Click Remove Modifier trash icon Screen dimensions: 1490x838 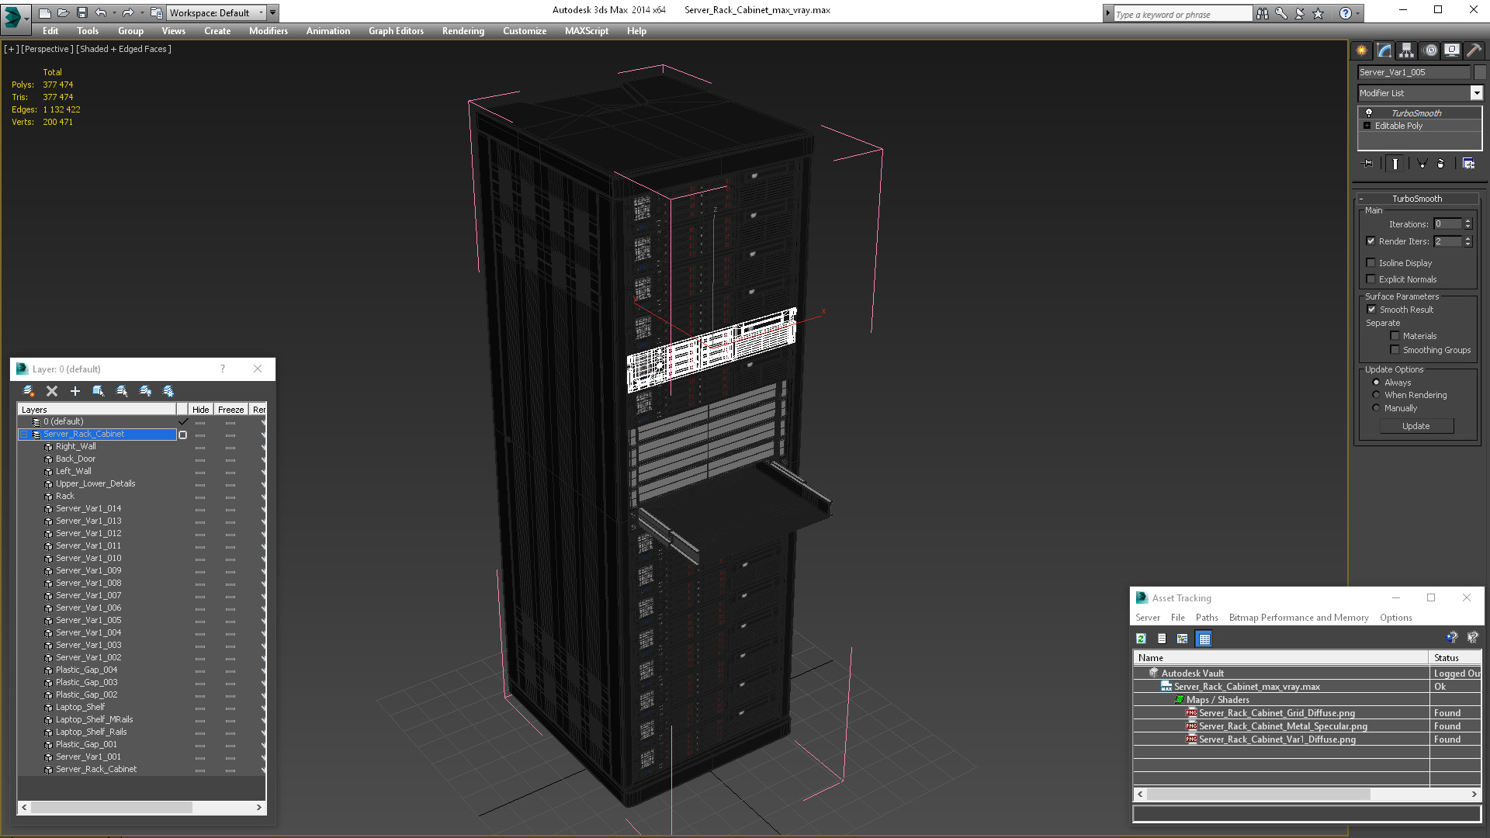pos(1441,163)
